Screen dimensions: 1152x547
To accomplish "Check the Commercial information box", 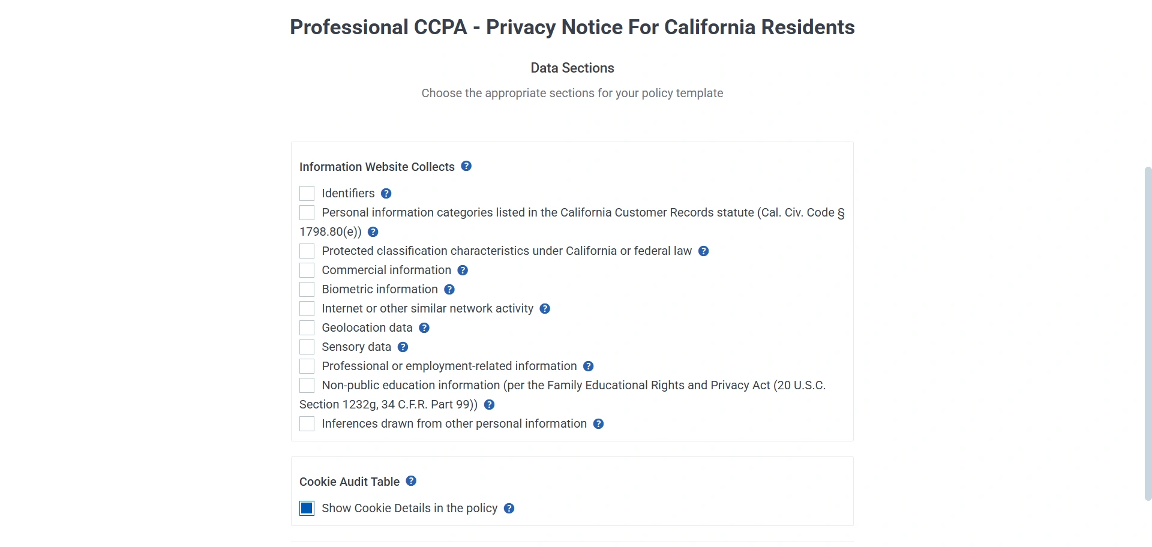I will click(307, 270).
